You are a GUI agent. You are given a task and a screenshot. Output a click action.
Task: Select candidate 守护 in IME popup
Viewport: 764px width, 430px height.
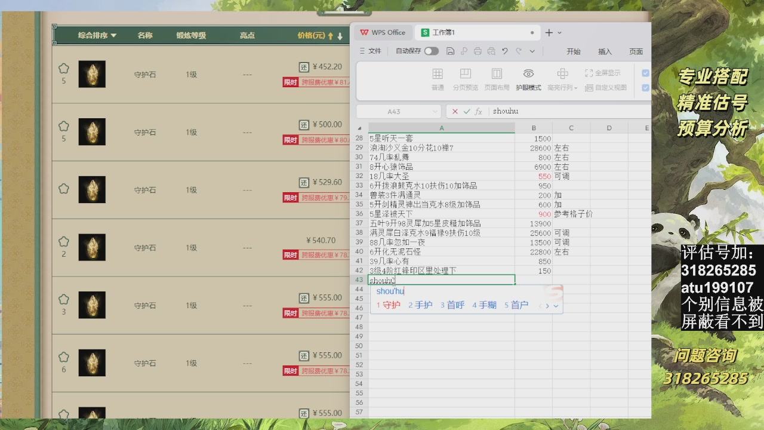(x=389, y=305)
